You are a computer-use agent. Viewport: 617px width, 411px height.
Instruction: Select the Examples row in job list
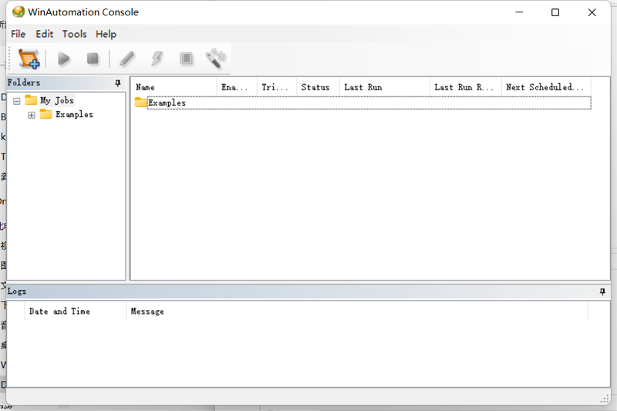pyautogui.click(x=369, y=103)
